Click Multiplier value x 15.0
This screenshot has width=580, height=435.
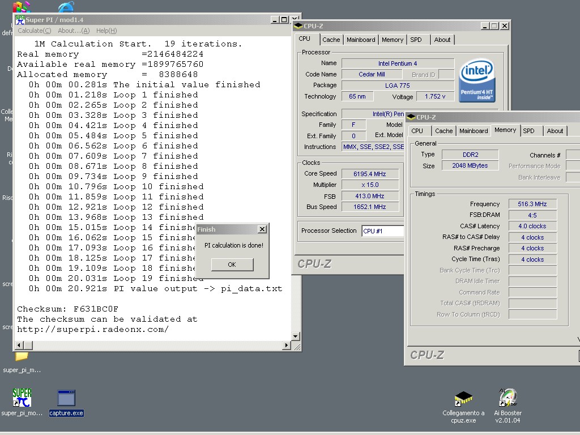pos(370,185)
